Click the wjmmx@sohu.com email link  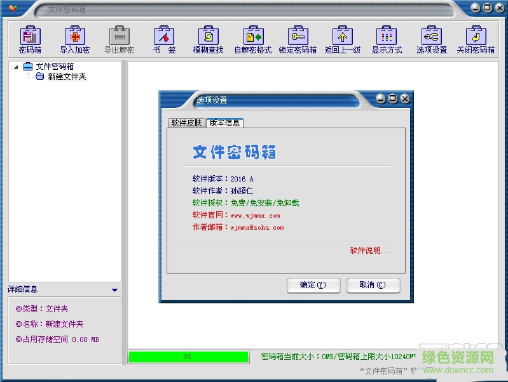[257, 227]
